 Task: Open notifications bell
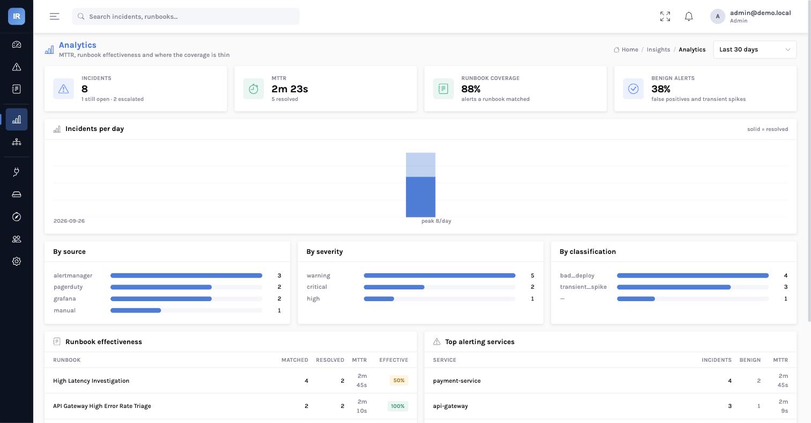[x=689, y=17]
